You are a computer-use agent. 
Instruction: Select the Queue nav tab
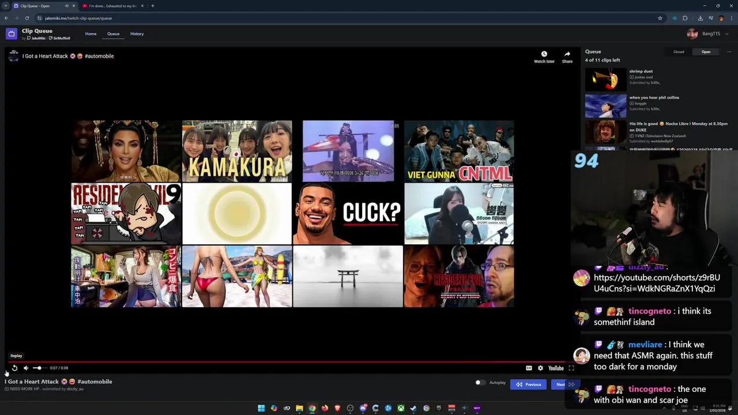(x=113, y=34)
